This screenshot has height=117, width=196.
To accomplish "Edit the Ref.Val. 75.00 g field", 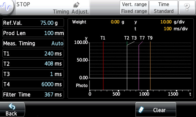I will 33,23.
